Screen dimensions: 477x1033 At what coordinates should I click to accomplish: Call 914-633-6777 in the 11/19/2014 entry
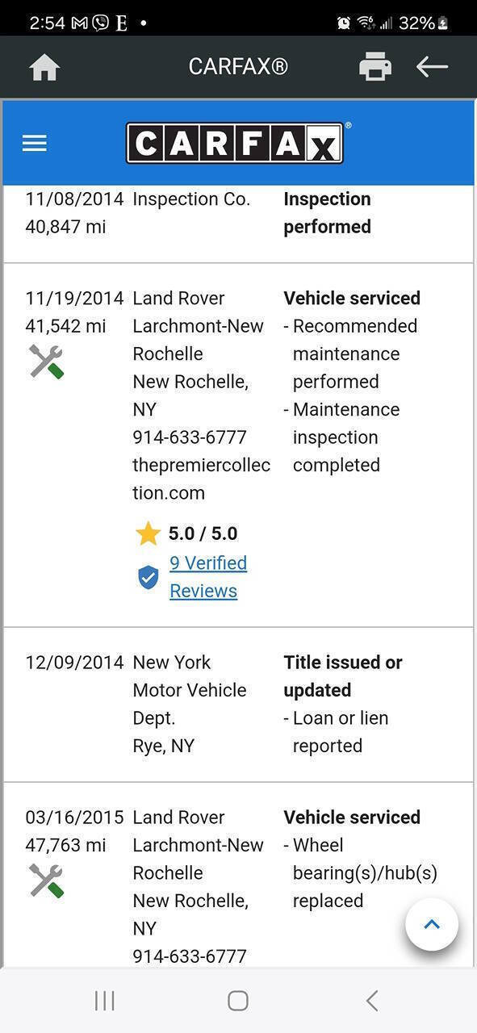(190, 437)
